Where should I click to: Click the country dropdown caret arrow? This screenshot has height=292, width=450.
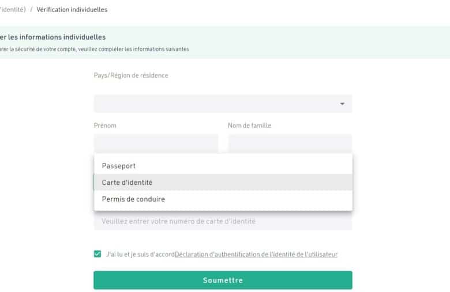click(x=342, y=104)
